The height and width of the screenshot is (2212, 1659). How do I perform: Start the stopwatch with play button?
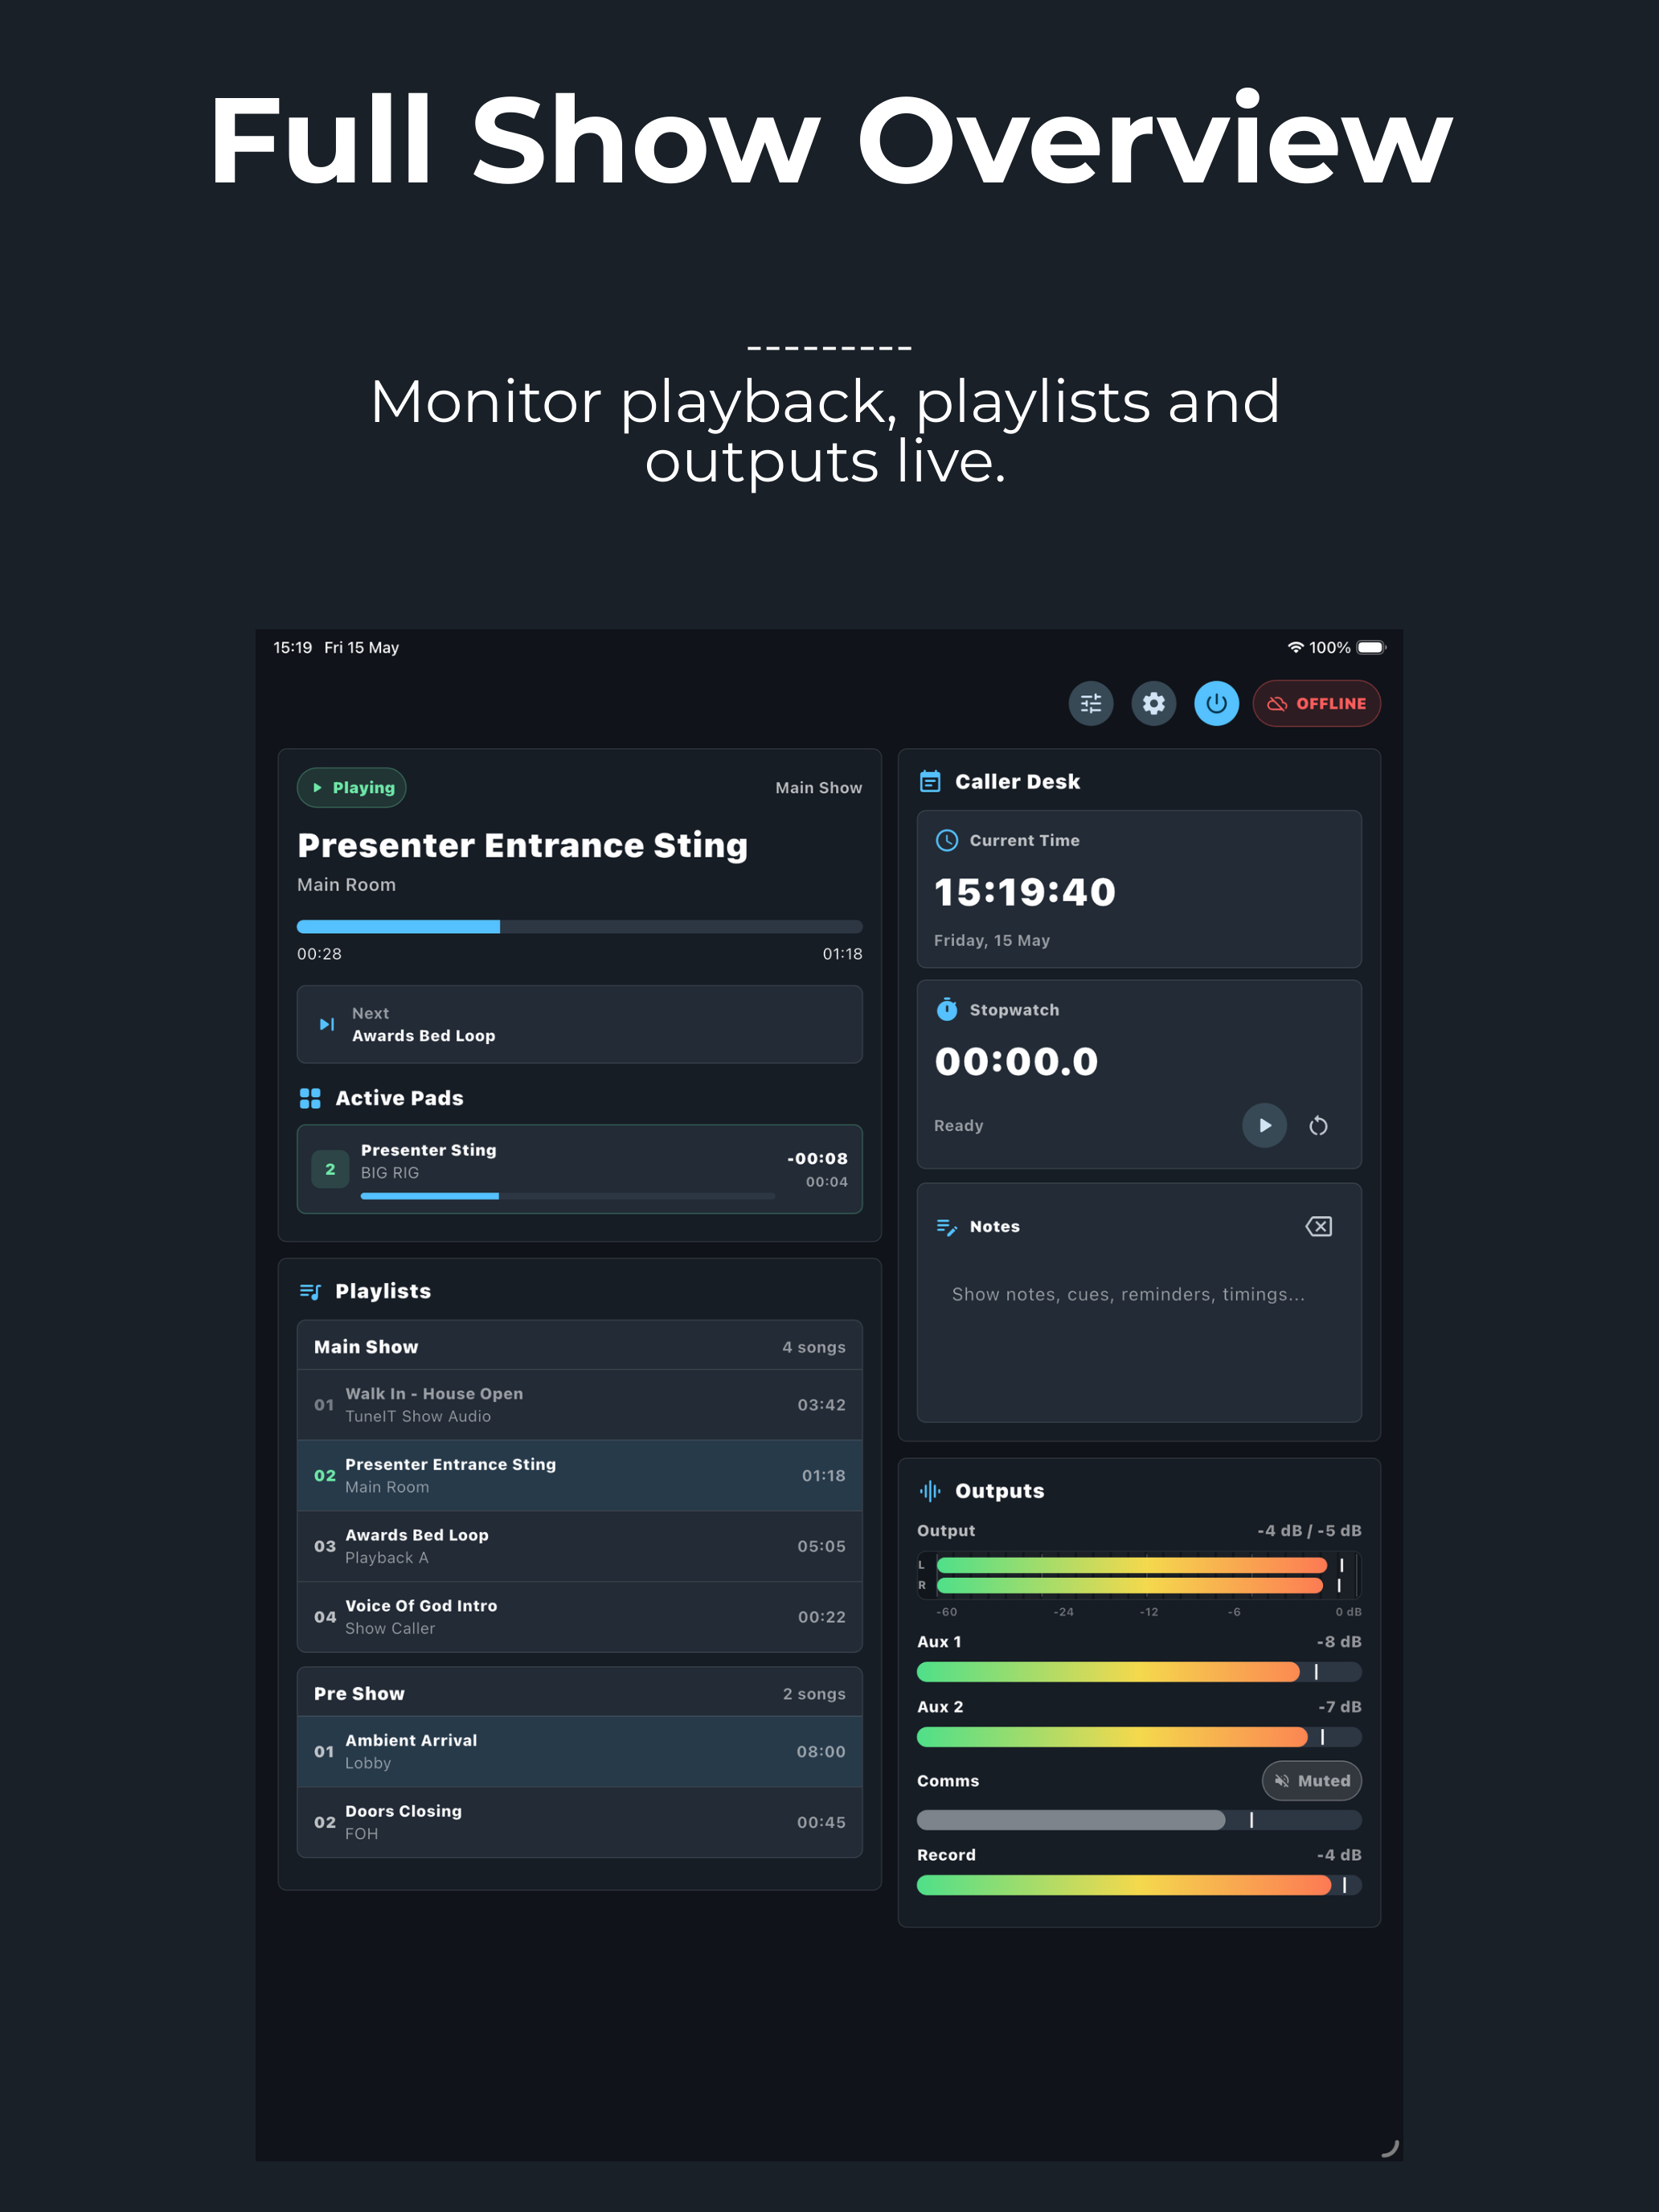point(1264,1125)
